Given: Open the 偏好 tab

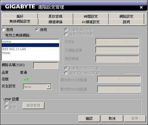Looking at the screenshot, I should click(20, 16).
